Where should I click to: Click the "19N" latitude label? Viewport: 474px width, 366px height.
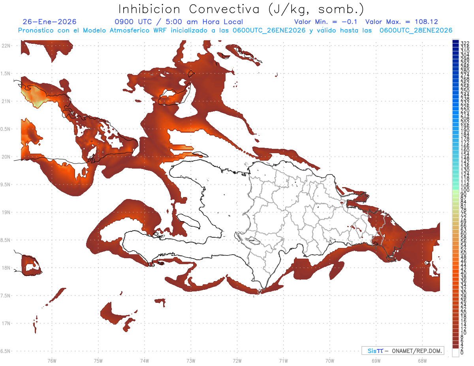(6, 212)
